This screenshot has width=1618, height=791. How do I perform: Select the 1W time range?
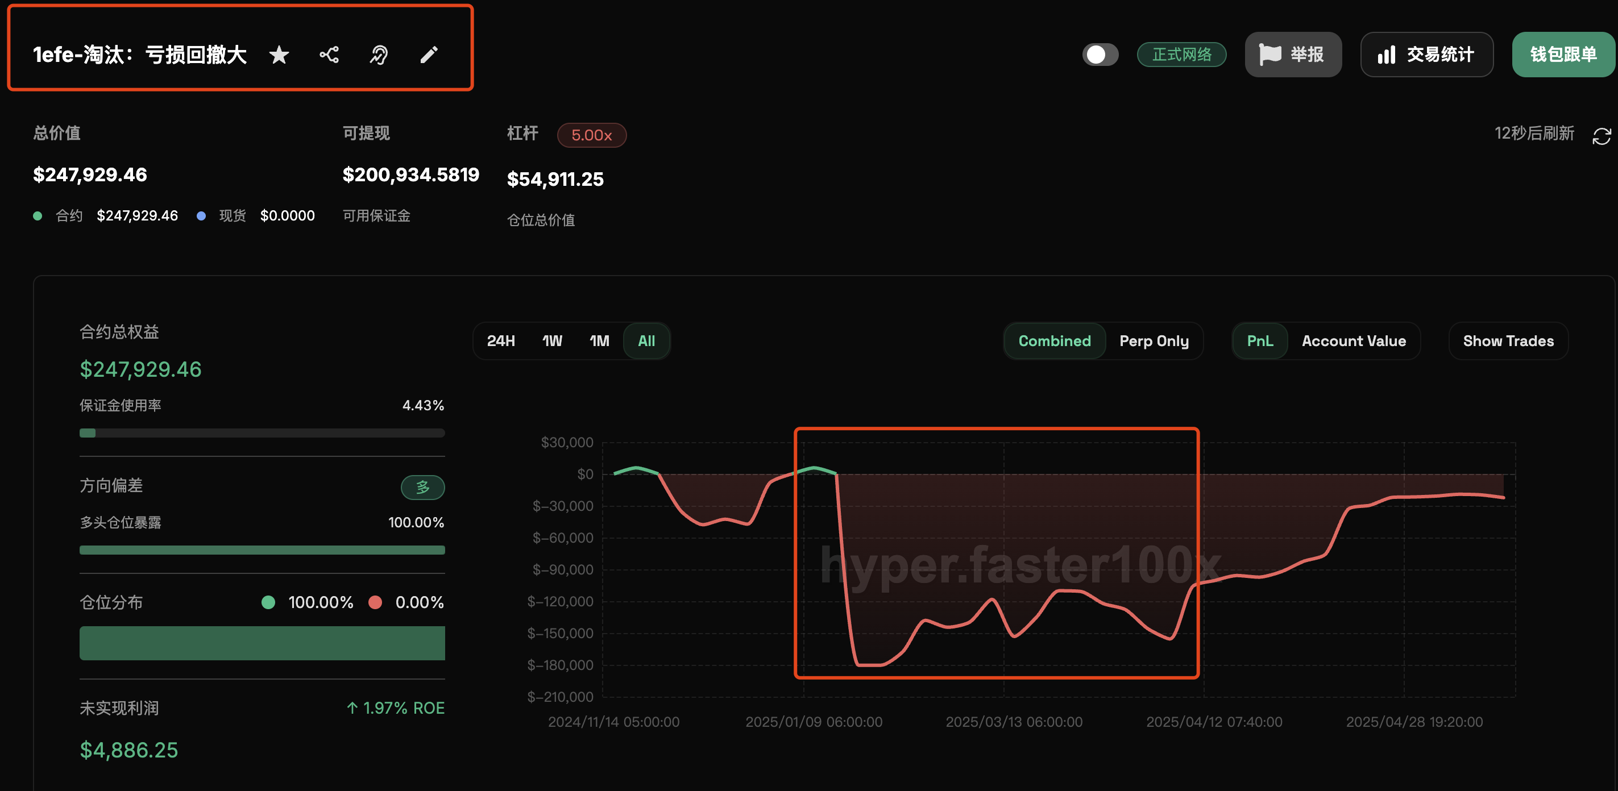(552, 341)
